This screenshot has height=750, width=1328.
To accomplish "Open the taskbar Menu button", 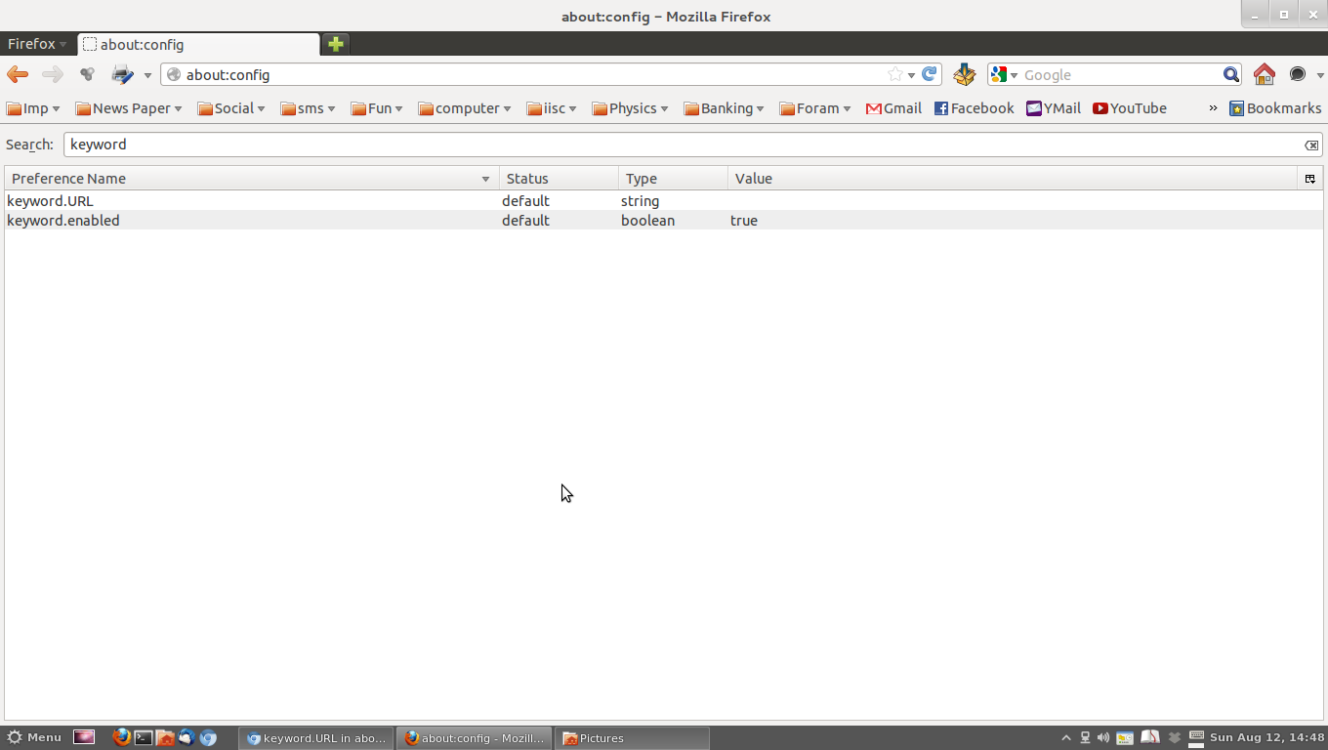I will (x=34, y=737).
